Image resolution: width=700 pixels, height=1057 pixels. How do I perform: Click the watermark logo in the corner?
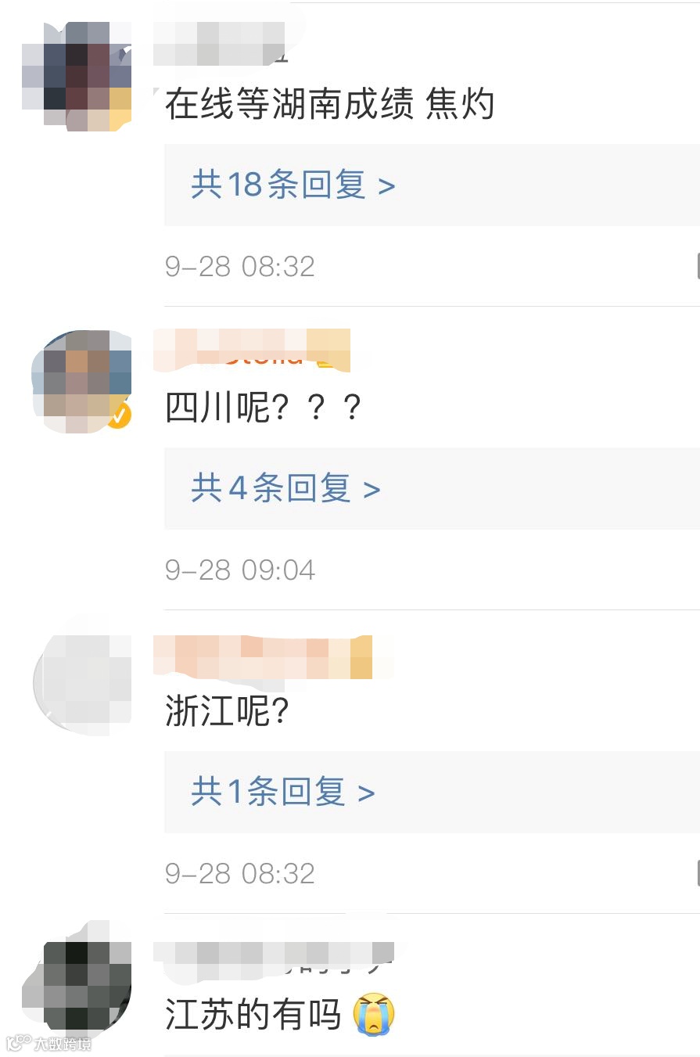point(48,1043)
